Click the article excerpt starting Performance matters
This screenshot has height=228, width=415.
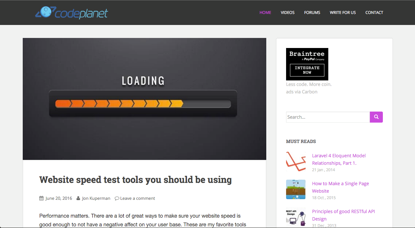(x=143, y=220)
